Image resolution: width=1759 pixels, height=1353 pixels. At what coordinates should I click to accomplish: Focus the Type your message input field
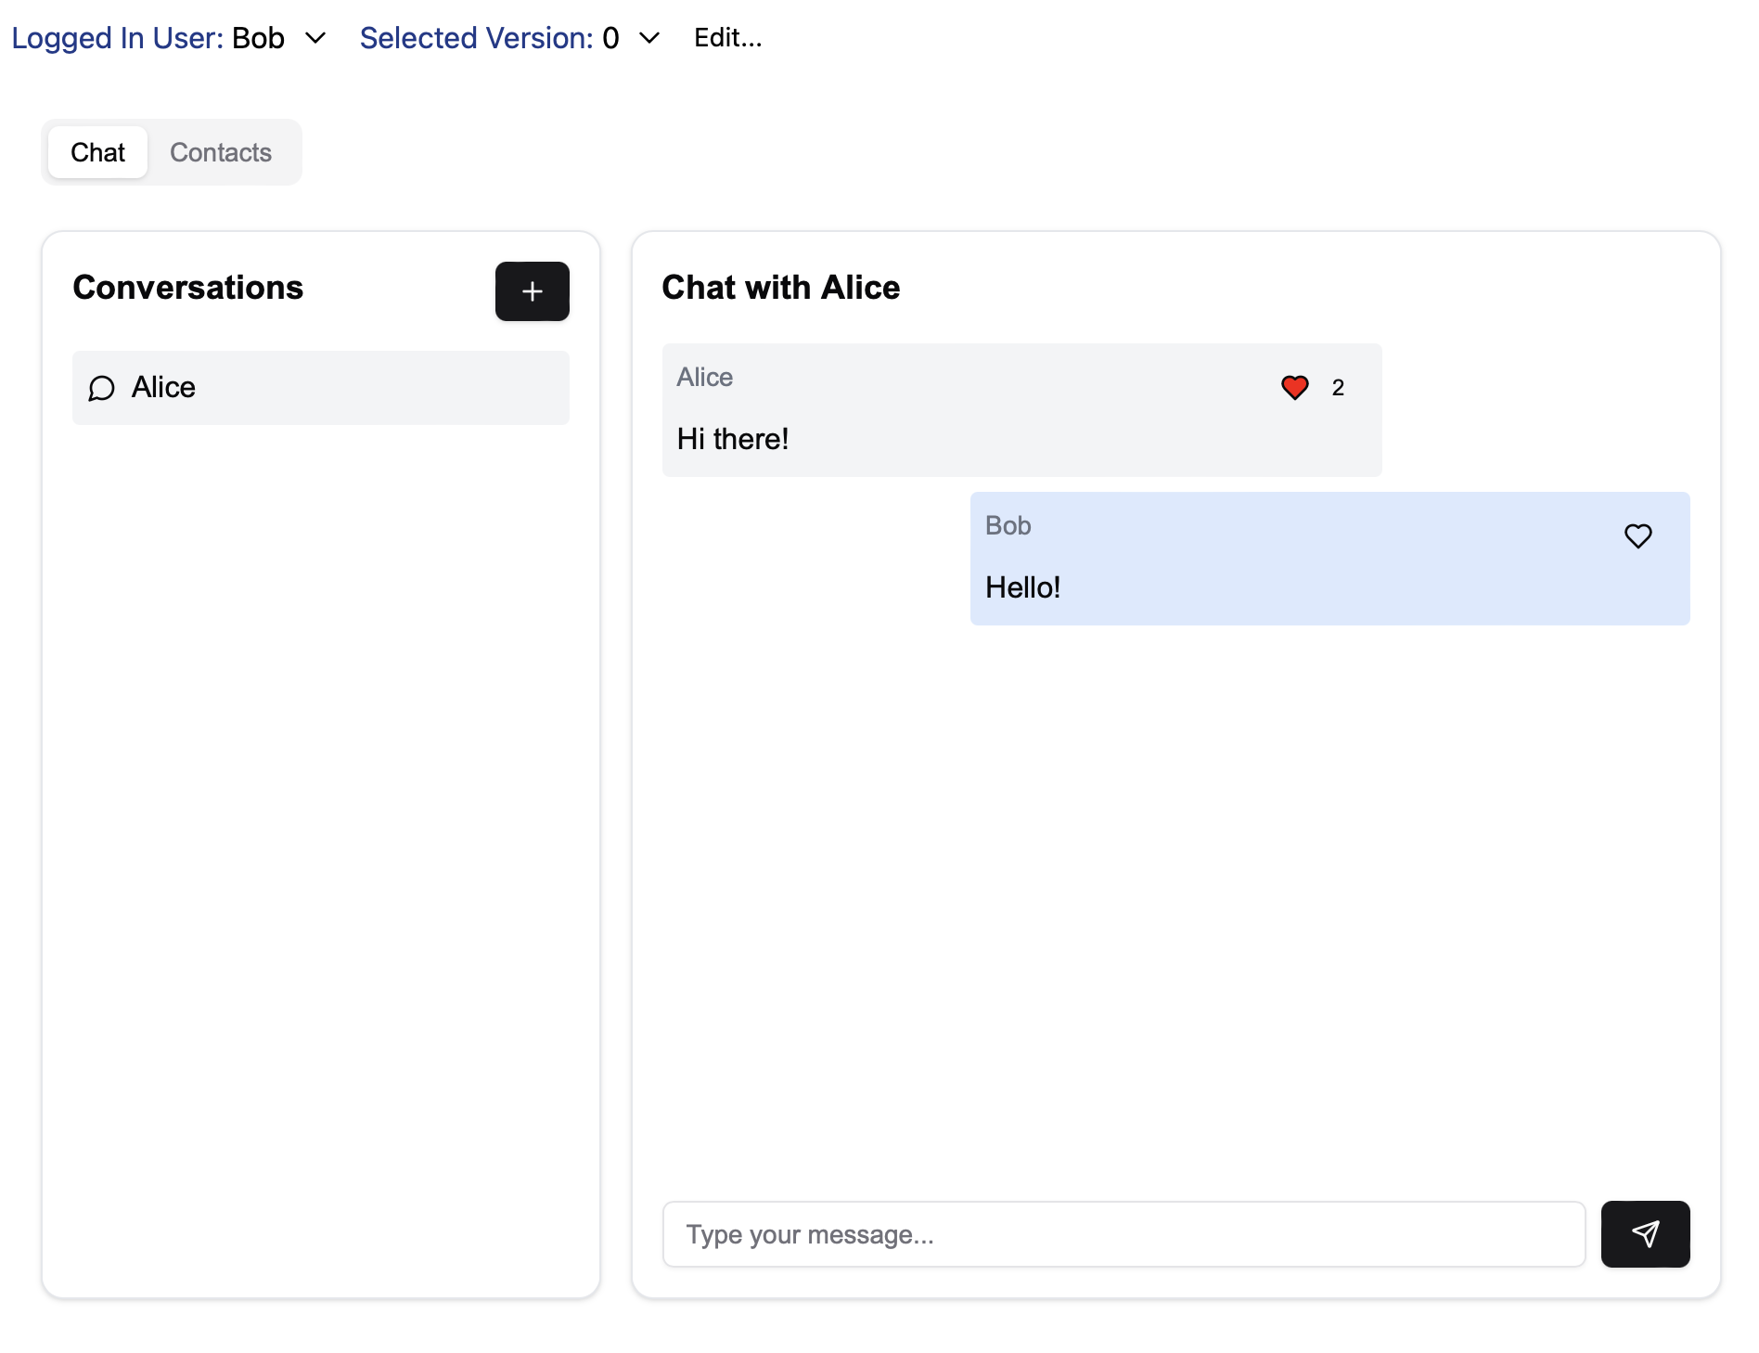point(1123,1233)
